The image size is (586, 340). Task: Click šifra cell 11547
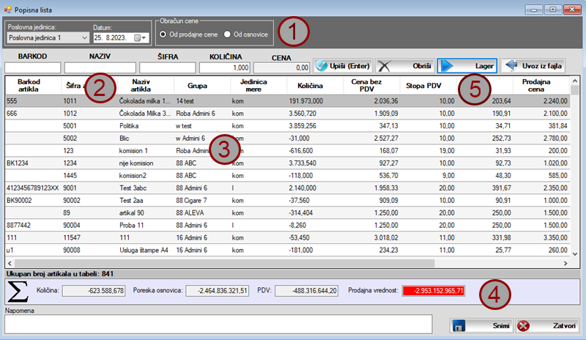click(89, 237)
